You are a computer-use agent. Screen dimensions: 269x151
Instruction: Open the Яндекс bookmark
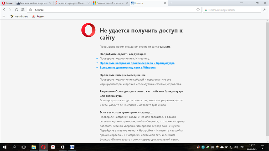(38, 17)
